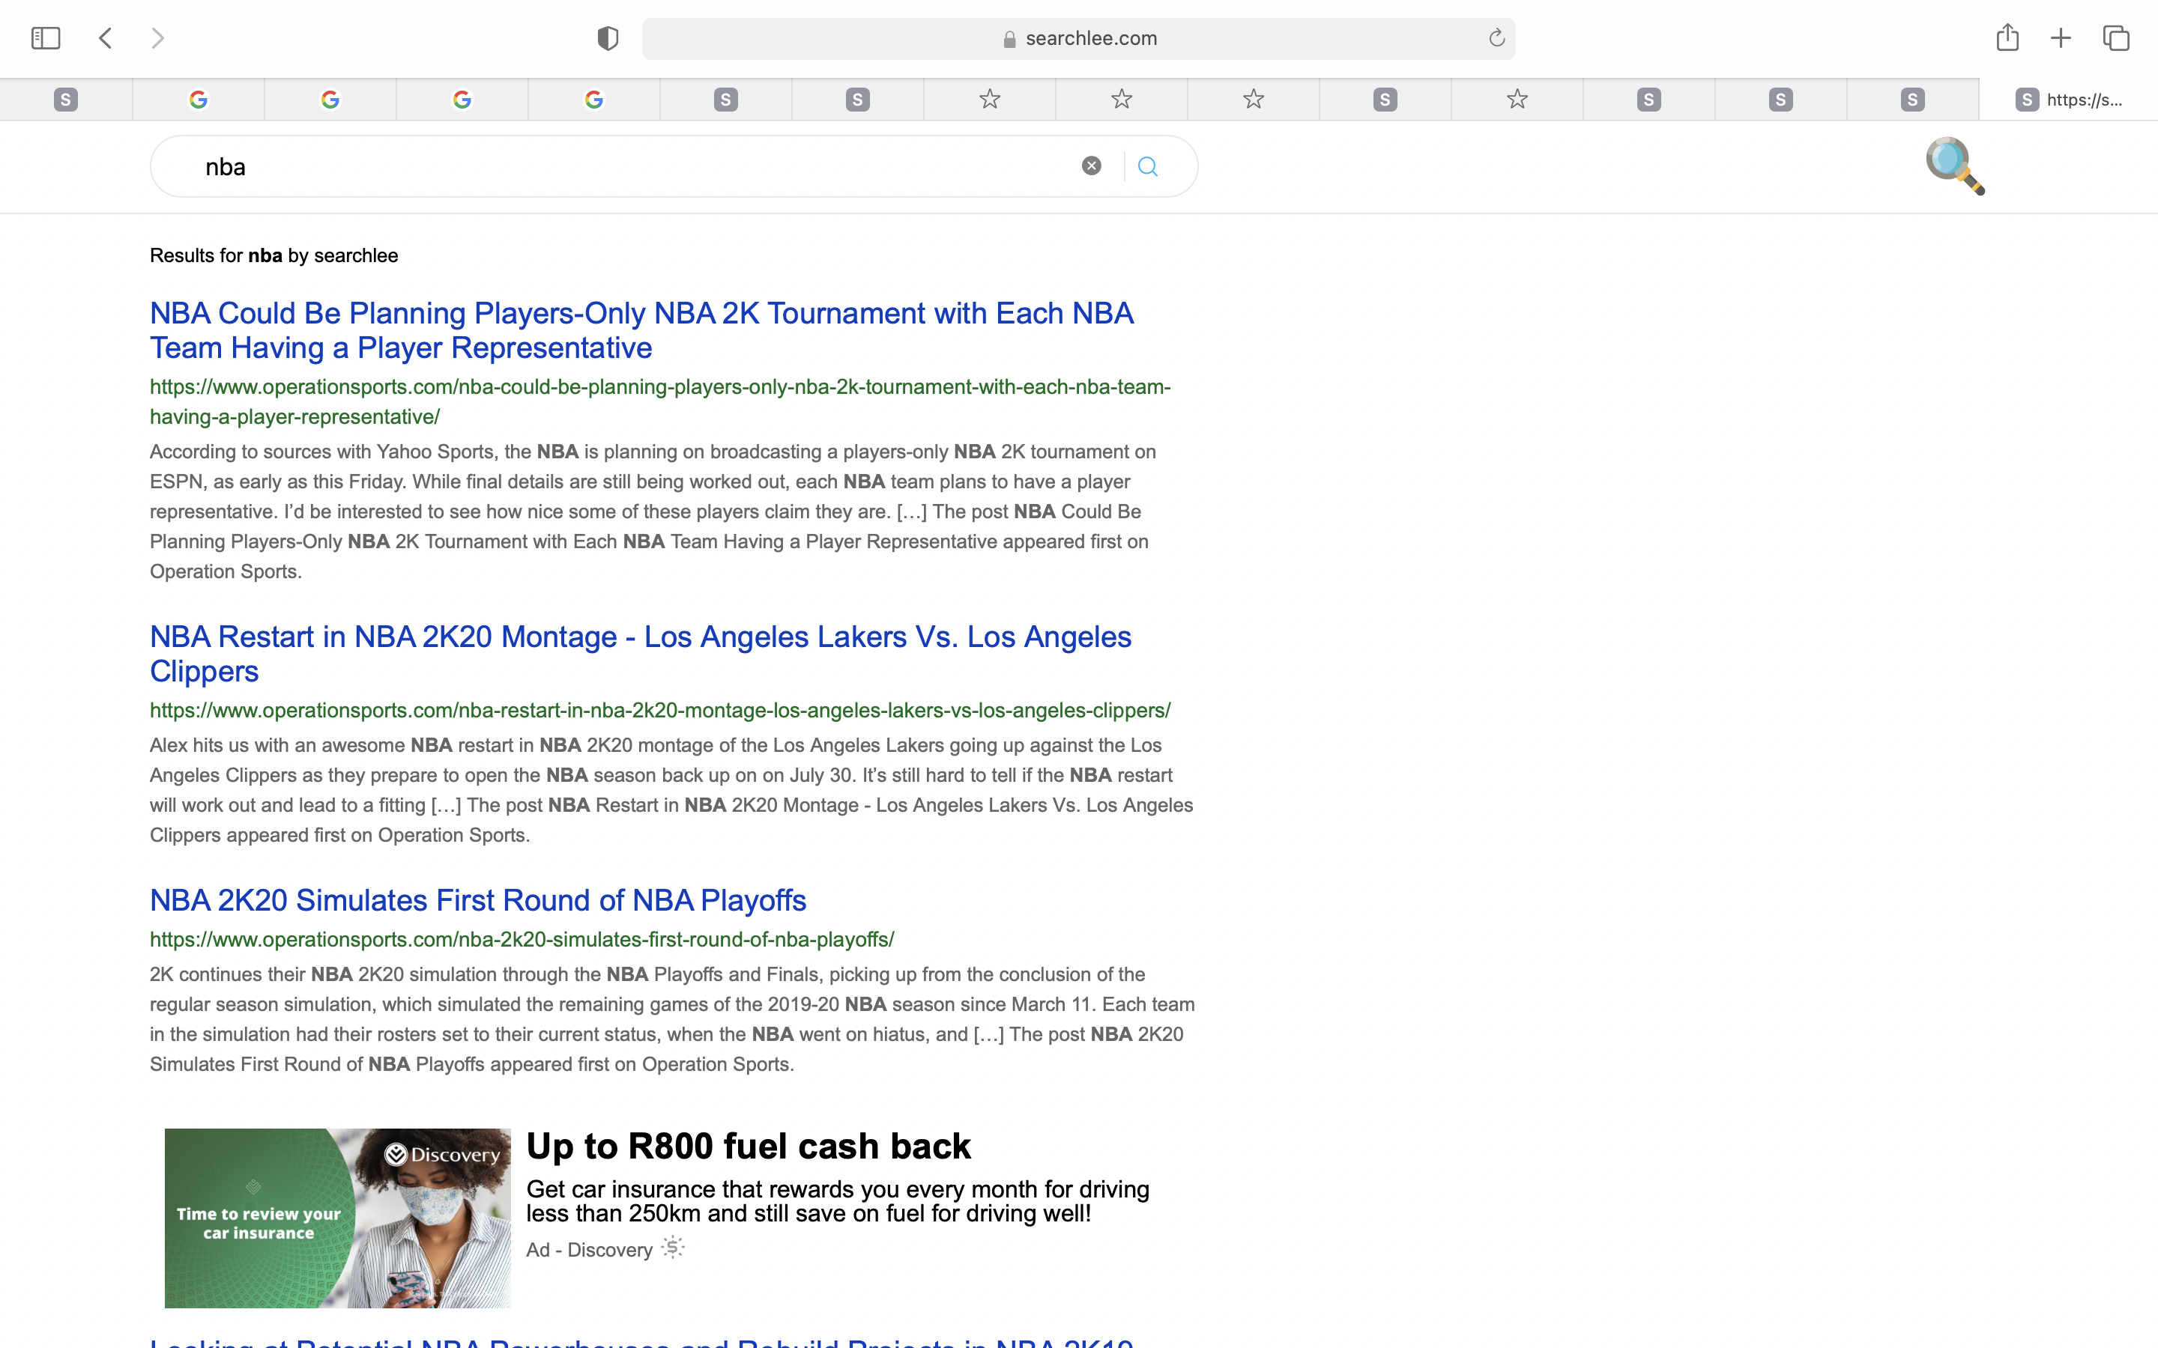Reload the searchlee.com page
The width and height of the screenshot is (2158, 1348).
pos(1496,38)
